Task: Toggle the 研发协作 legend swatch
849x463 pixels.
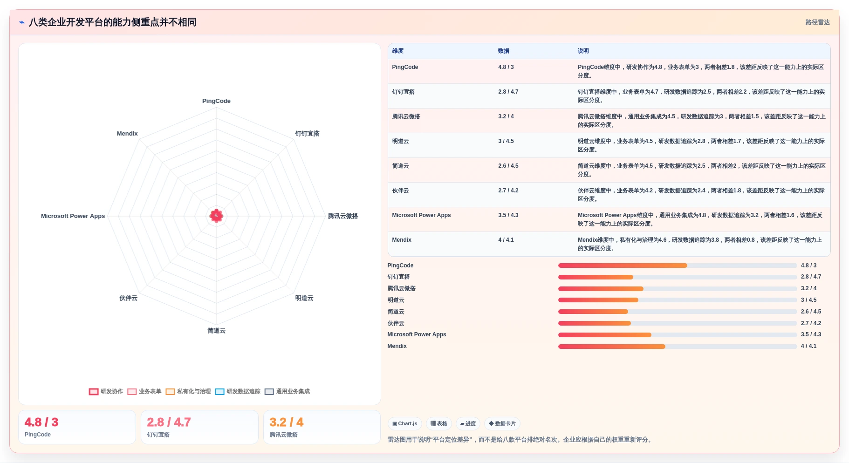Action: [94, 392]
